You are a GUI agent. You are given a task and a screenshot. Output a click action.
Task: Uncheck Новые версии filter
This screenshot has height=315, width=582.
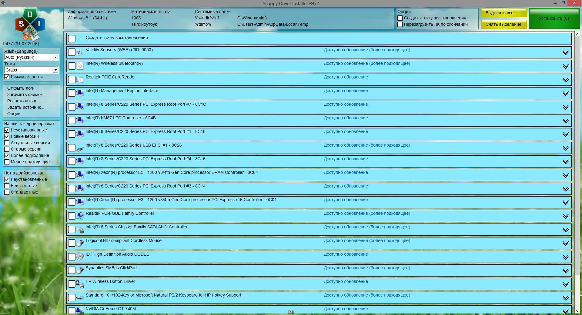tap(7, 136)
